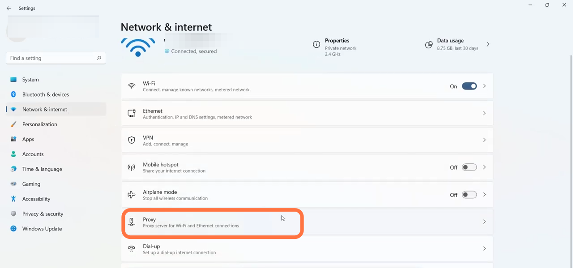Click the Airplane mode plane icon
573x268 pixels.
click(x=132, y=195)
